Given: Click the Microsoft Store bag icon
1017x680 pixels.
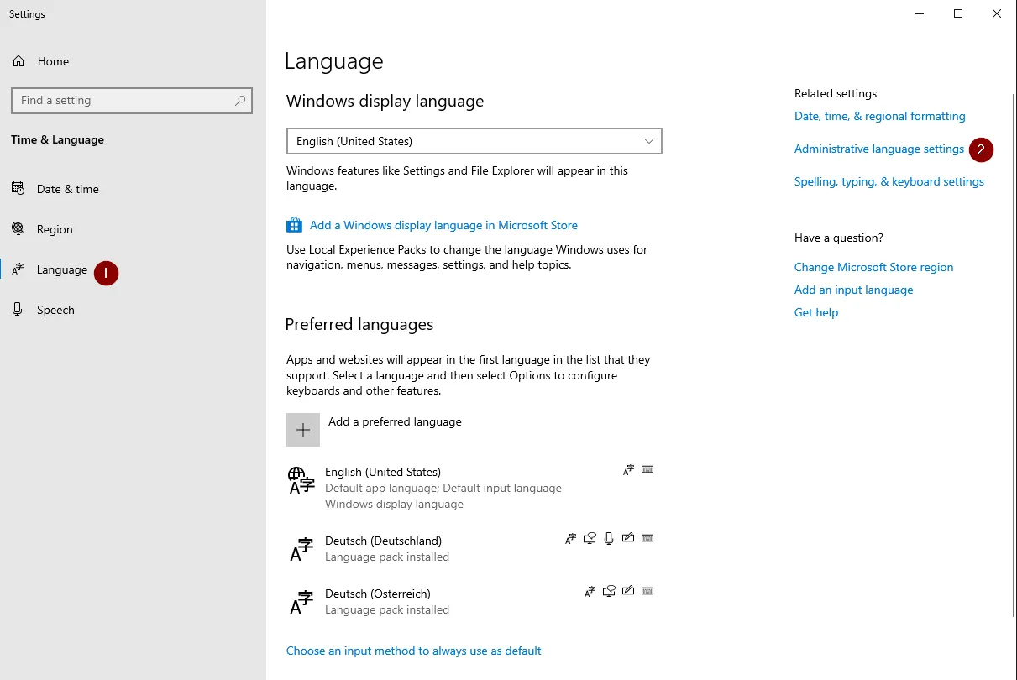Looking at the screenshot, I should coord(294,225).
